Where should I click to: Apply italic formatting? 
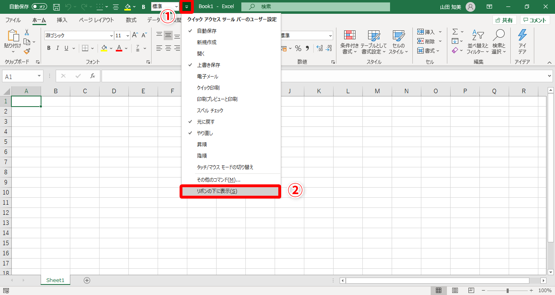57,48
